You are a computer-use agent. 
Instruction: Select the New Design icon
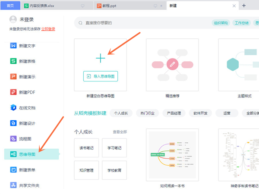pyautogui.click(x=13, y=123)
